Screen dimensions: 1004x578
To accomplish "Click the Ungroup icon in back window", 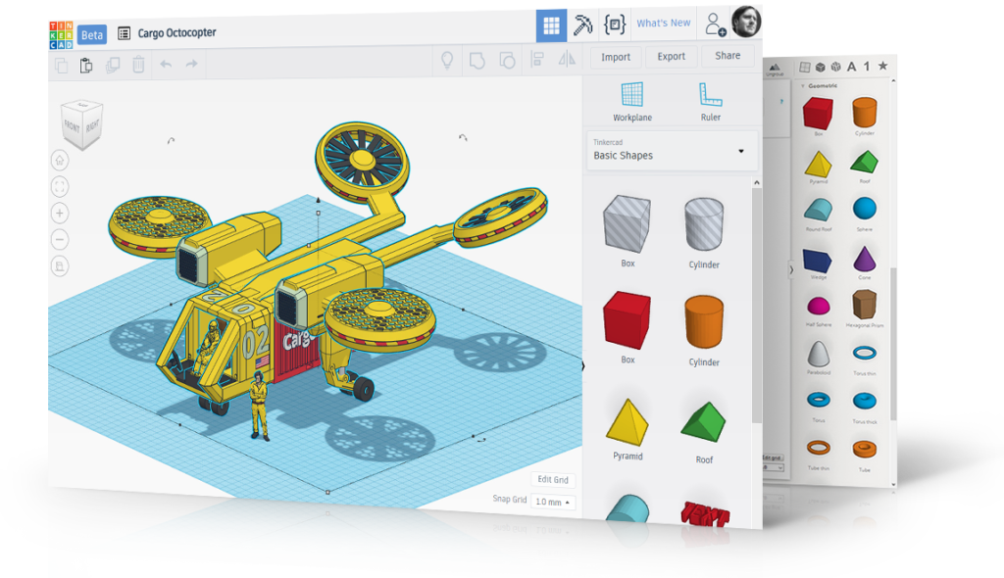I will click(x=775, y=70).
